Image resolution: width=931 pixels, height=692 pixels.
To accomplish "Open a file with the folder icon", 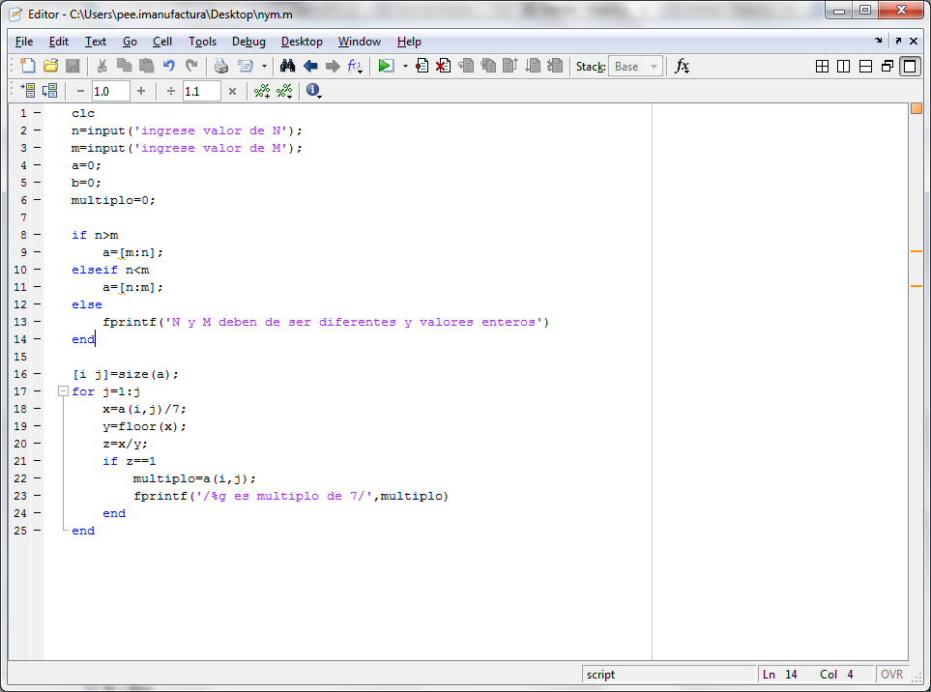I will pos(50,66).
